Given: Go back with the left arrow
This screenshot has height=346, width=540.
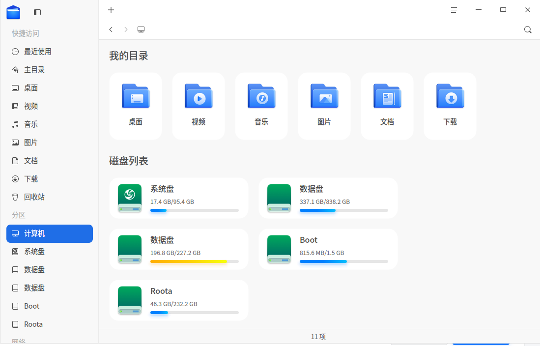Looking at the screenshot, I should 111,29.
